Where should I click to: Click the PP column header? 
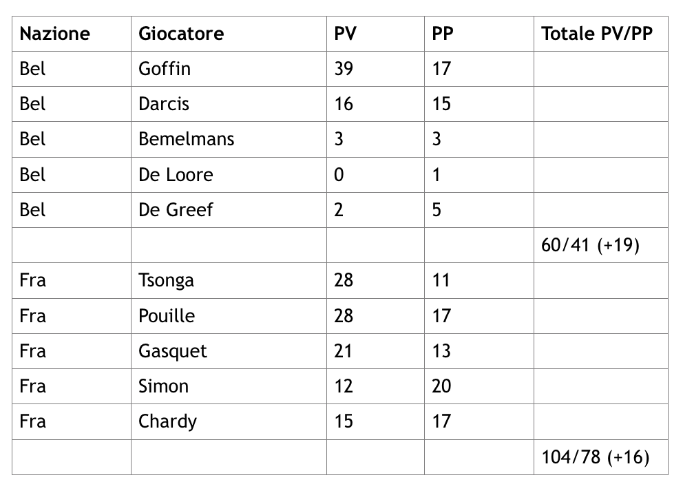tap(443, 34)
